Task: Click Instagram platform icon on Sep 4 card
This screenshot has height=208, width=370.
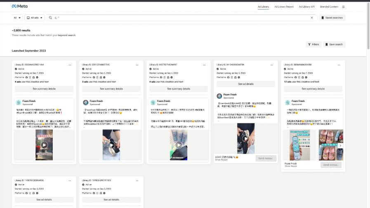Action: [165, 78]
